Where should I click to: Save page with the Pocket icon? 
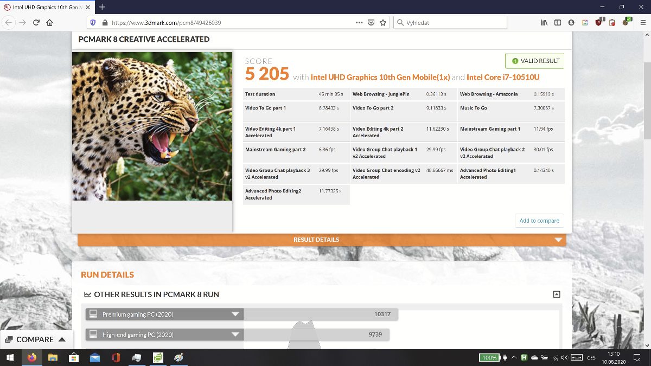point(371,23)
